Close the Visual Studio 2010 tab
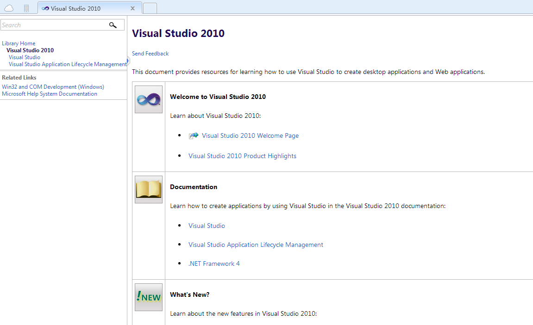Image resolution: width=533 pixels, height=325 pixels. pos(132,8)
